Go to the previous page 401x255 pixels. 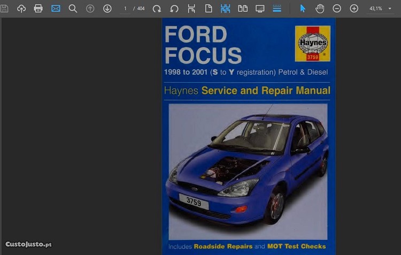pyautogui.click(x=90, y=9)
